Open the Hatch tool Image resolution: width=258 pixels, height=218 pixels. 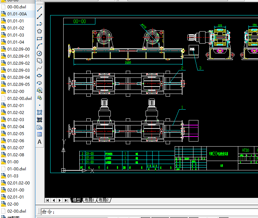pos(39,112)
